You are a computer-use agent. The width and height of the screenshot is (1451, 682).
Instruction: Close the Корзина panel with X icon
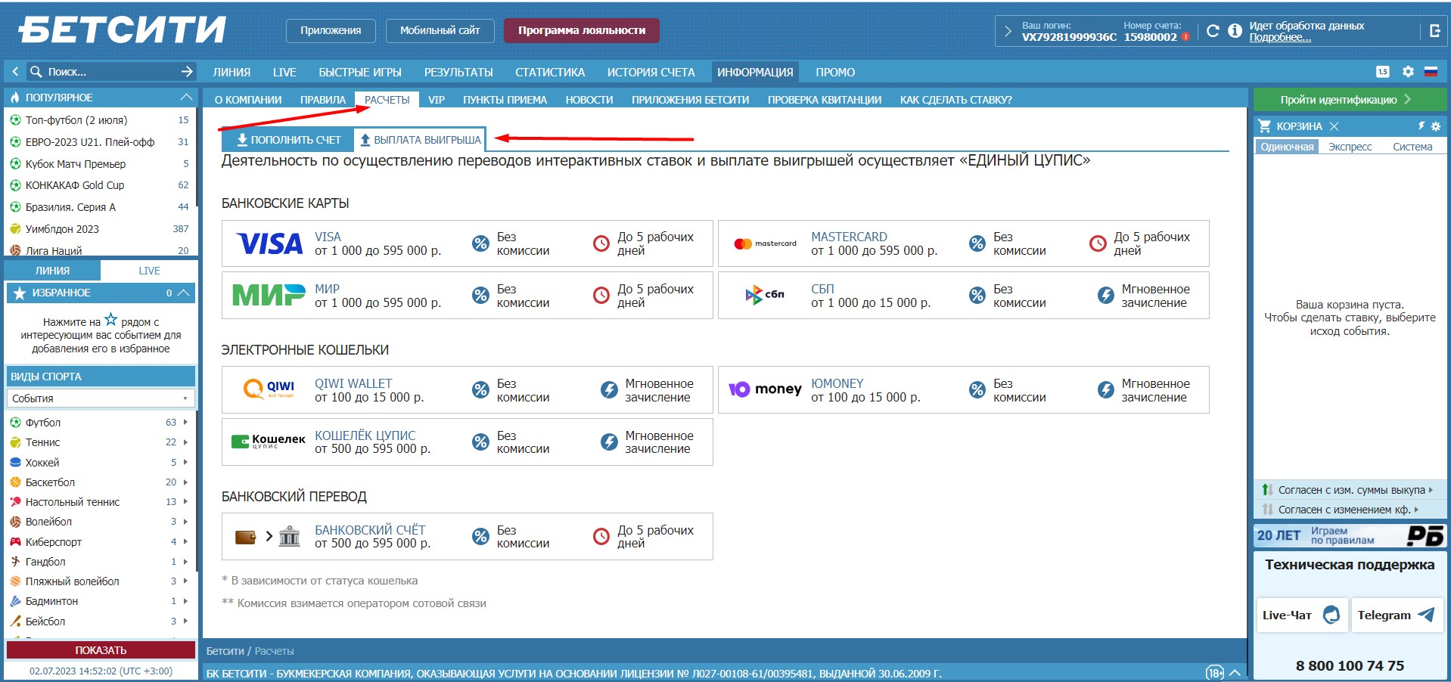(1334, 126)
